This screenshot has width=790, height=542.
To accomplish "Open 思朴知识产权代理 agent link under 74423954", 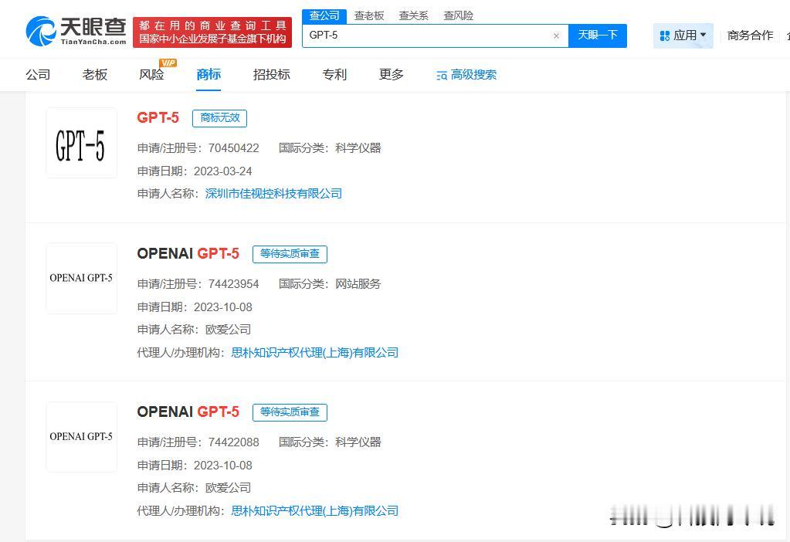I will [x=314, y=353].
